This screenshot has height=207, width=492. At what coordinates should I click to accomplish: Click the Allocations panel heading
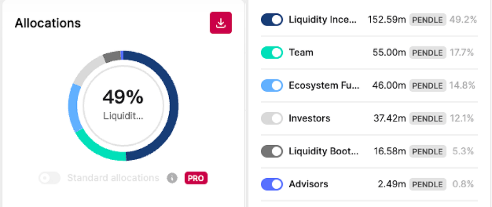click(47, 23)
